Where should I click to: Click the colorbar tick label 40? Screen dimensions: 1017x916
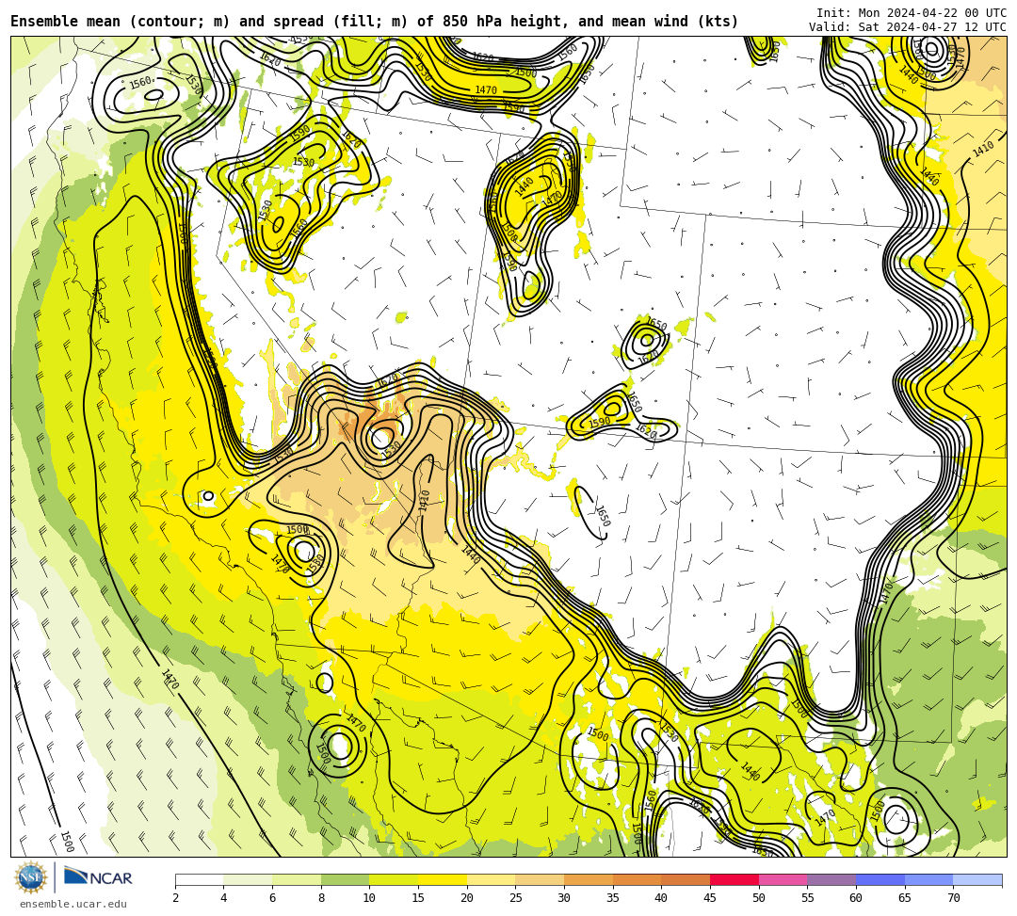tap(662, 898)
